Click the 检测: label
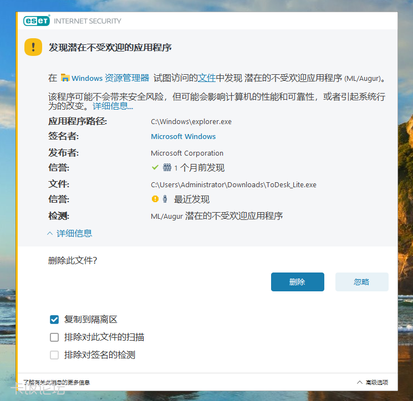This screenshot has width=413, height=401. [59, 216]
